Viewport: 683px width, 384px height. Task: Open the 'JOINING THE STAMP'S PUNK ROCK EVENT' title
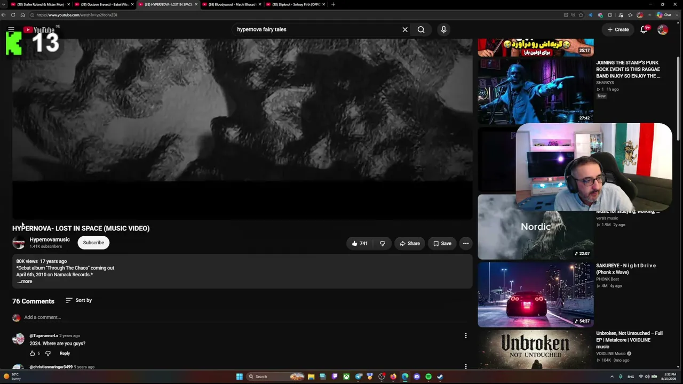click(628, 69)
